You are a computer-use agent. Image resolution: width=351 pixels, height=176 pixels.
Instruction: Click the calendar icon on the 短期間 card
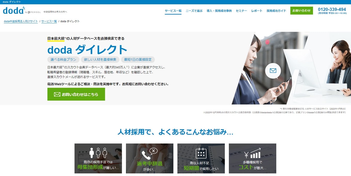[201, 153]
